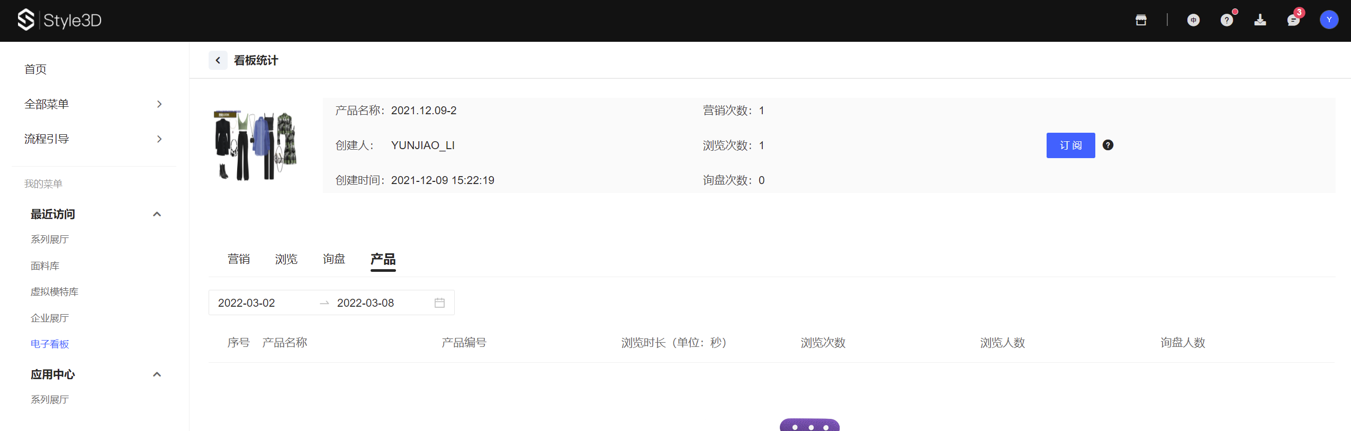Click the blue 订阅 button
The image size is (1351, 431).
tap(1070, 145)
